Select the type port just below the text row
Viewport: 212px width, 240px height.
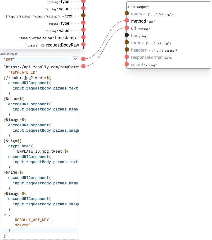[83, 23]
